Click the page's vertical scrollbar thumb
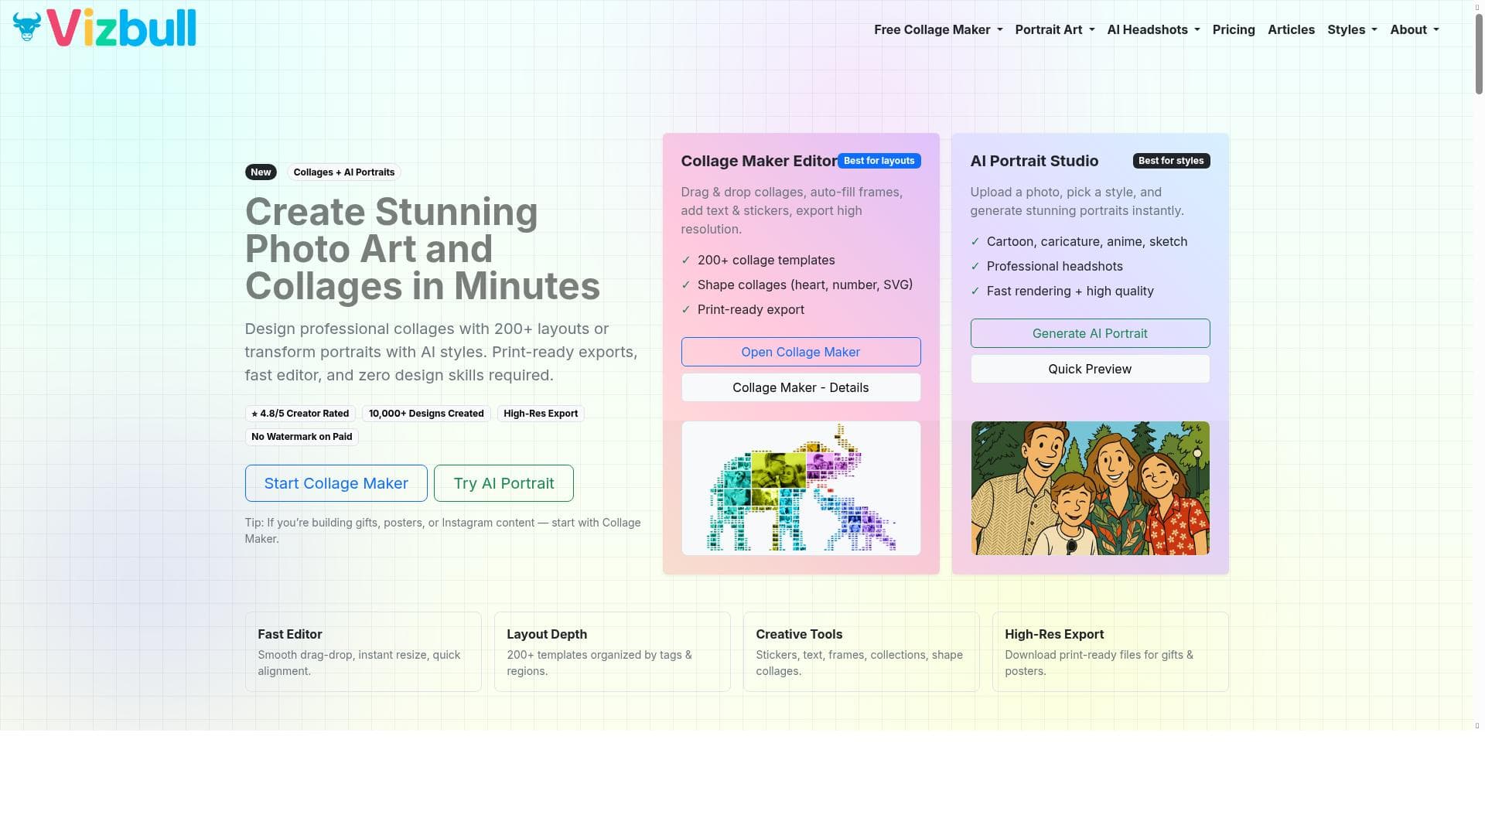Viewport: 1485px width, 835px height. (1478, 54)
